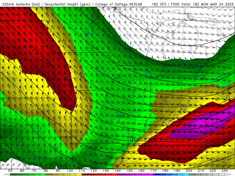The width and height of the screenshot is (235, 176).
Task: Click the 100 value on the color scale
Action: (70, 171)
